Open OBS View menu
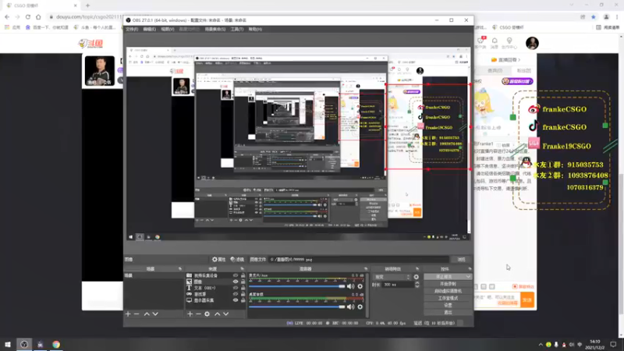624x351 pixels. (x=168, y=29)
